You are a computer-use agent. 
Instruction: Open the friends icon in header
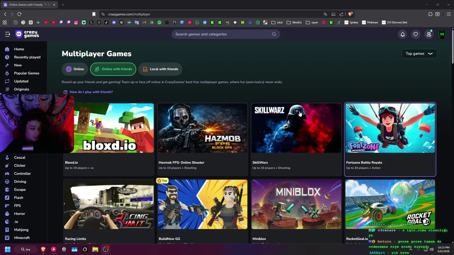pyautogui.click(x=429, y=34)
